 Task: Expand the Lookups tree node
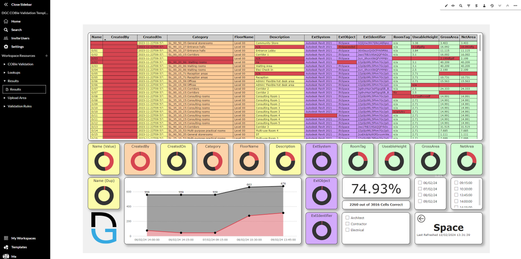(x=4, y=73)
